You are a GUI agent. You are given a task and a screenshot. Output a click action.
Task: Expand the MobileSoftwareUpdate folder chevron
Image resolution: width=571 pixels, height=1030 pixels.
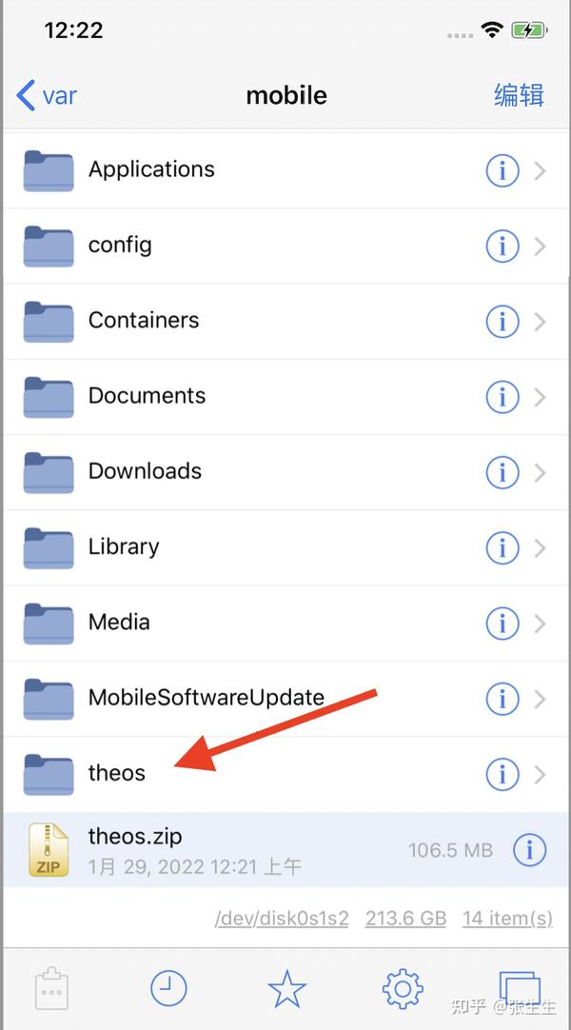tap(541, 699)
